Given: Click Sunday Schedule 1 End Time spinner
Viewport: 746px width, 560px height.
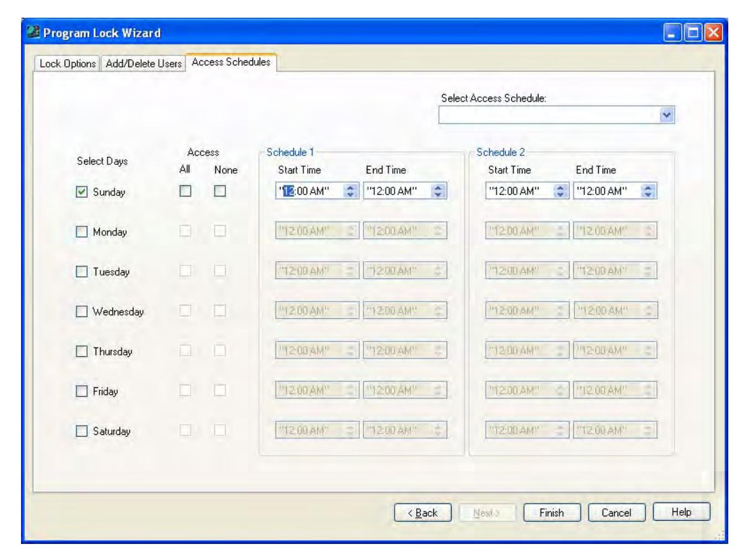Looking at the screenshot, I should [x=438, y=191].
